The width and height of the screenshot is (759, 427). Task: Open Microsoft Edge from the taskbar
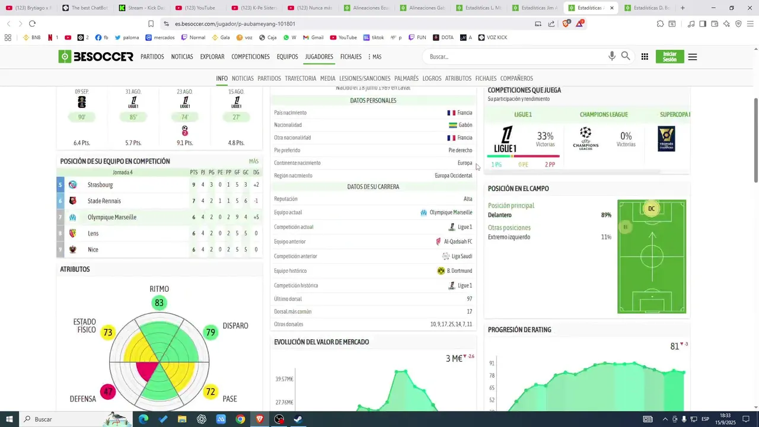[143, 419]
